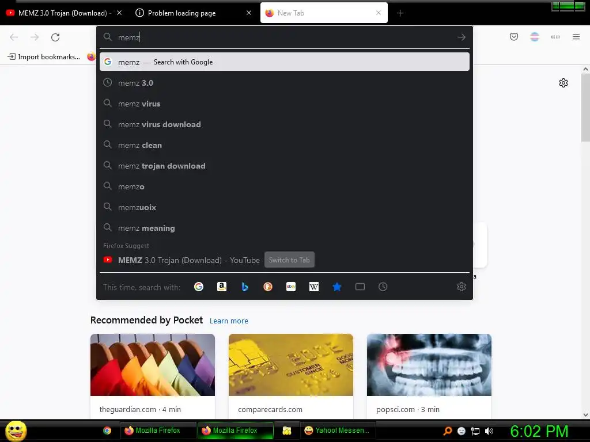Image resolution: width=590 pixels, height=442 pixels.
Task: Select the 'memz meaning' suggestion
Action: click(x=285, y=228)
